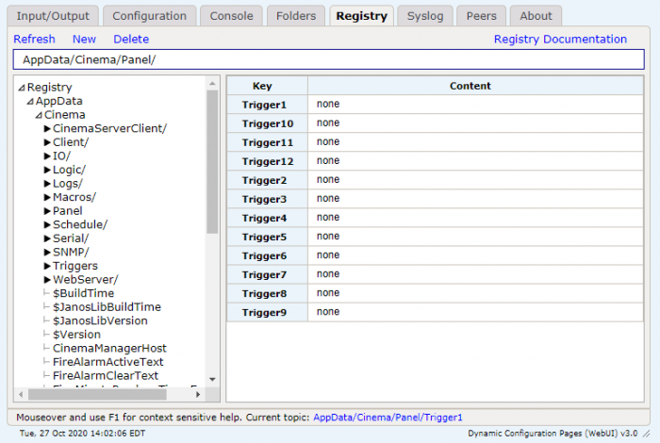Switch to the Peers tab
The image size is (660, 443).
[x=482, y=16]
